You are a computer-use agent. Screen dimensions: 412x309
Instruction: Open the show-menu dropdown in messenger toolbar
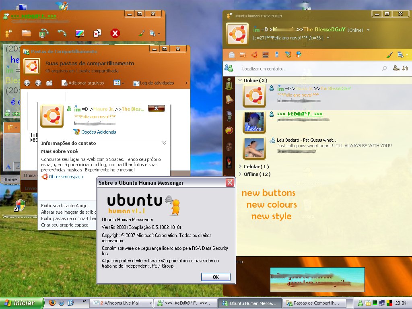tap(402, 55)
